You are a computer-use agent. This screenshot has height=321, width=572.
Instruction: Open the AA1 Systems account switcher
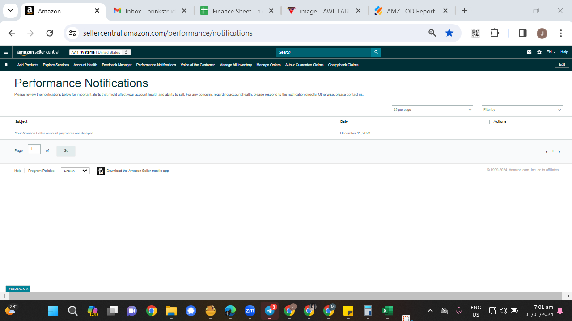pyautogui.click(x=100, y=52)
